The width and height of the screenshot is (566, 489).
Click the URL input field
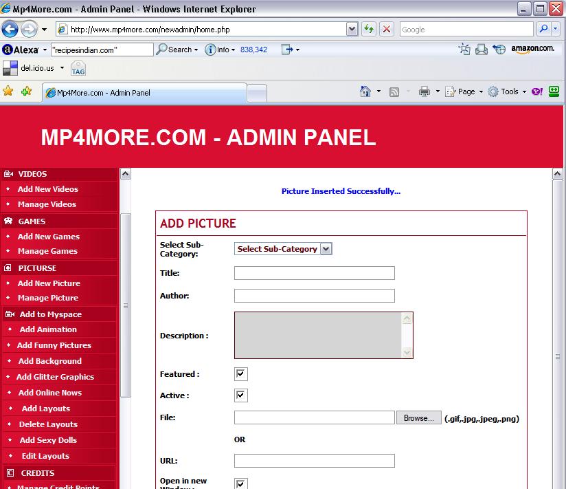(315, 461)
